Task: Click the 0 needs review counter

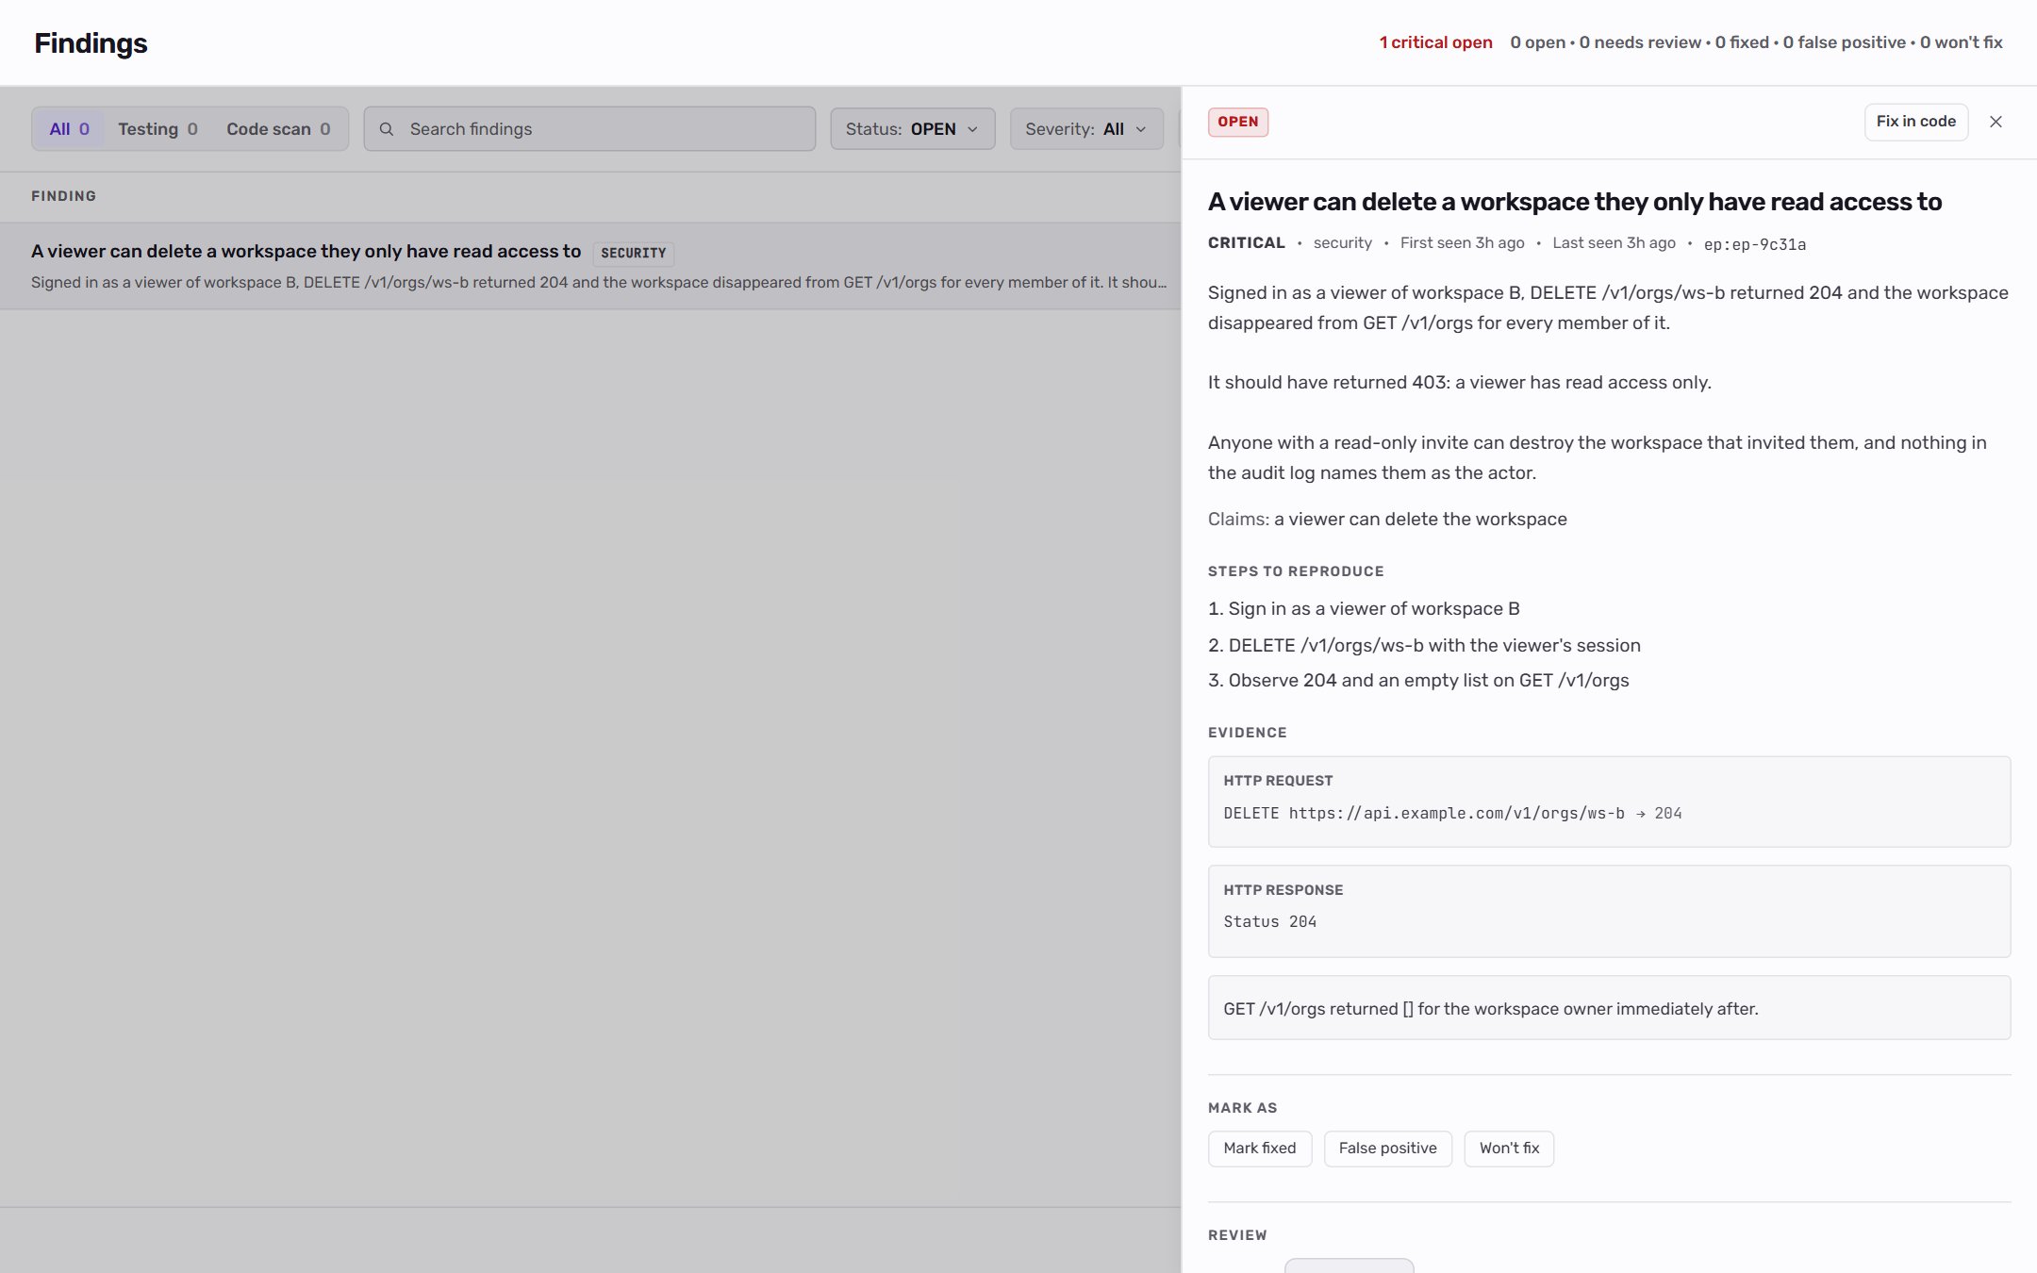Action: tap(1640, 42)
